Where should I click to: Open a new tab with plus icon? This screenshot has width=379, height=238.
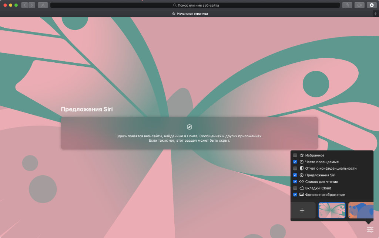376,14
